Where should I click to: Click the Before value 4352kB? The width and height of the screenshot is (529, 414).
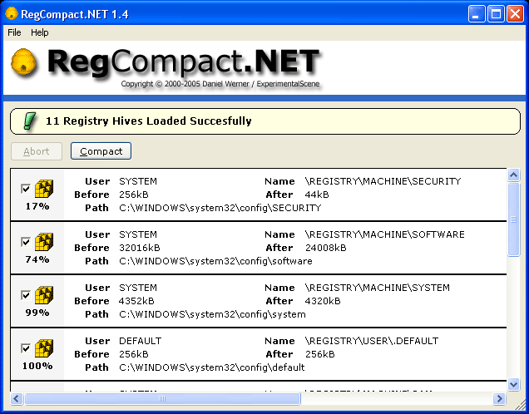tap(136, 301)
